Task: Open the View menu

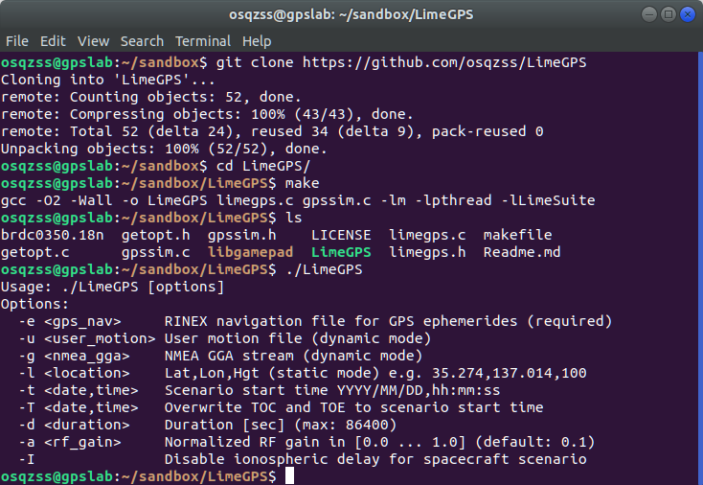Action: pyautogui.click(x=93, y=41)
